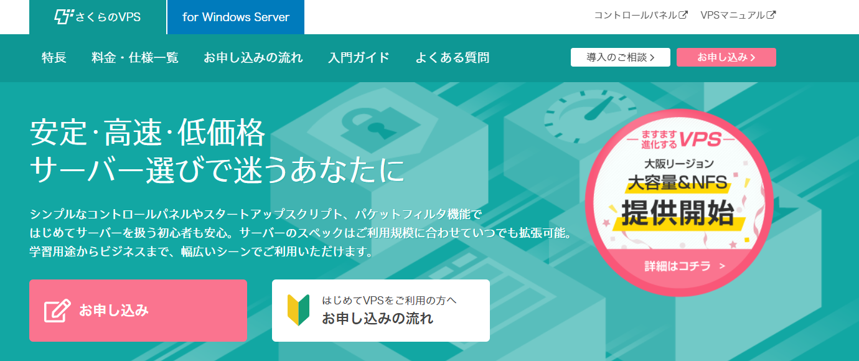Click pencil edit icon on お申し込み button
Viewport: 859px width, 361px height.
click(x=57, y=311)
